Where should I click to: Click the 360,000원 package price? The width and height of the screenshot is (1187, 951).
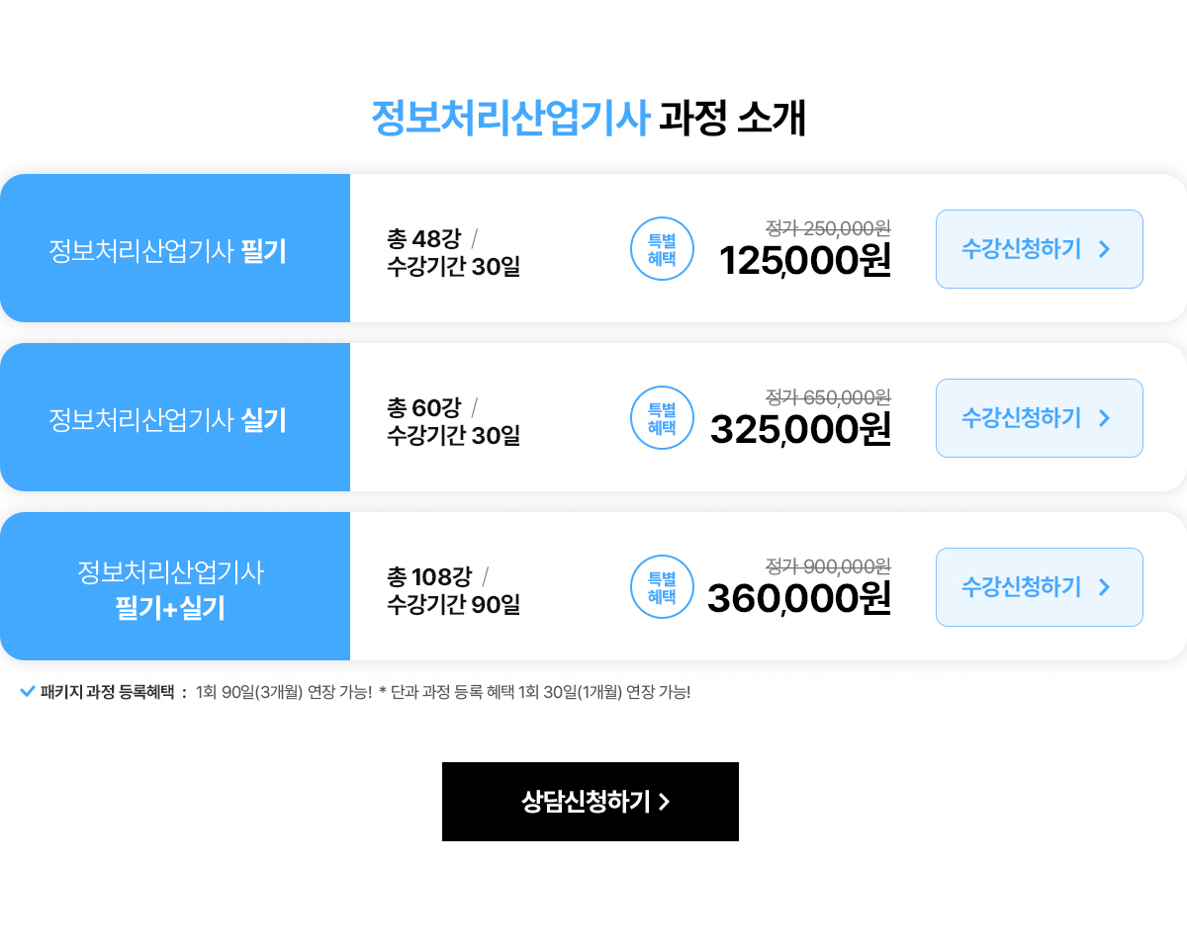point(799,599)
